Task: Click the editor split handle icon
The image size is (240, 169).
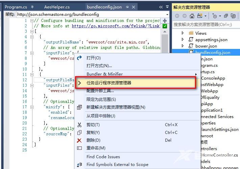Action: [x=165, y=21]
